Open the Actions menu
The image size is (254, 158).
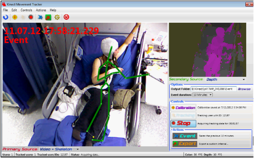(41, 10)
